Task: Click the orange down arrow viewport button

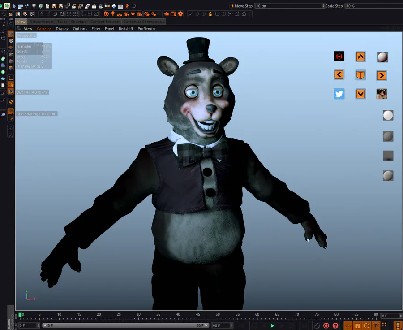Action: coord(360,94)
